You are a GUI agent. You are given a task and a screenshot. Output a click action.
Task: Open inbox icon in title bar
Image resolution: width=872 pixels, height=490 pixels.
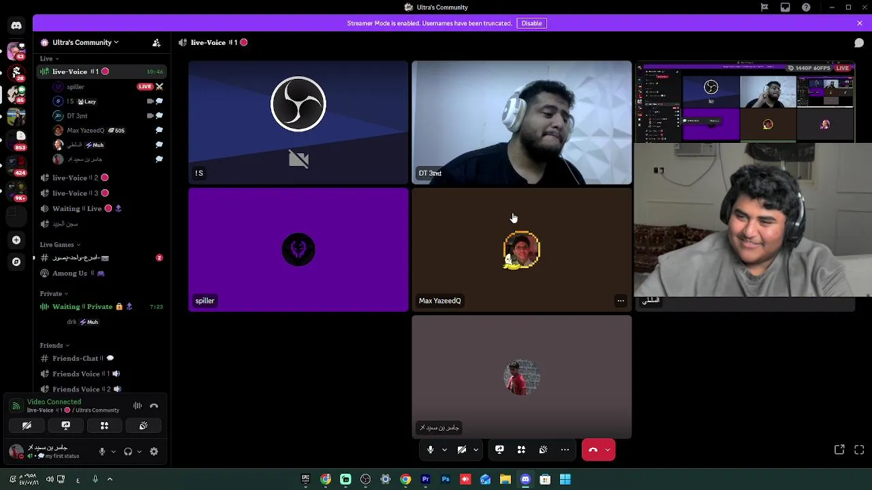(785, 7)
